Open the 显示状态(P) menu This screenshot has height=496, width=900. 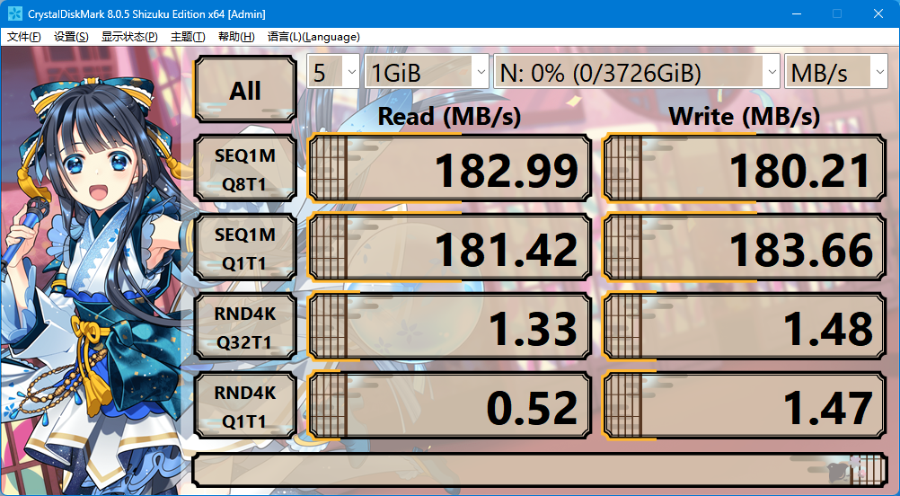[x=129, y=37]
